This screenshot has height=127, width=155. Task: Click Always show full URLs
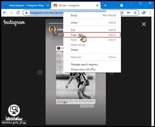tap(92, 69)
